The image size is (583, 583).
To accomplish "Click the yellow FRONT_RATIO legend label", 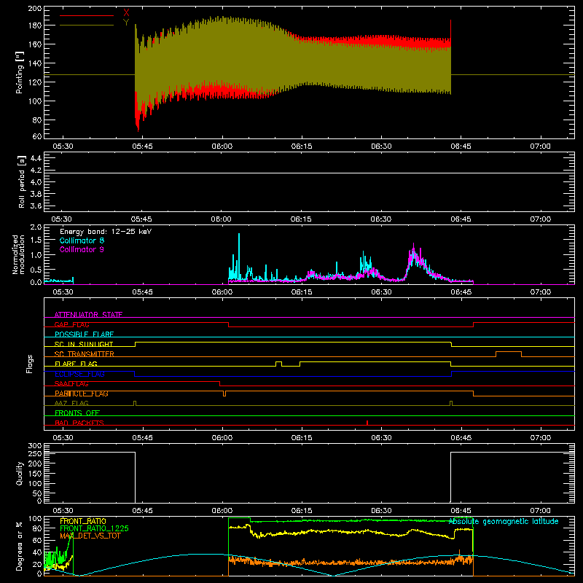I will point(83,521).
